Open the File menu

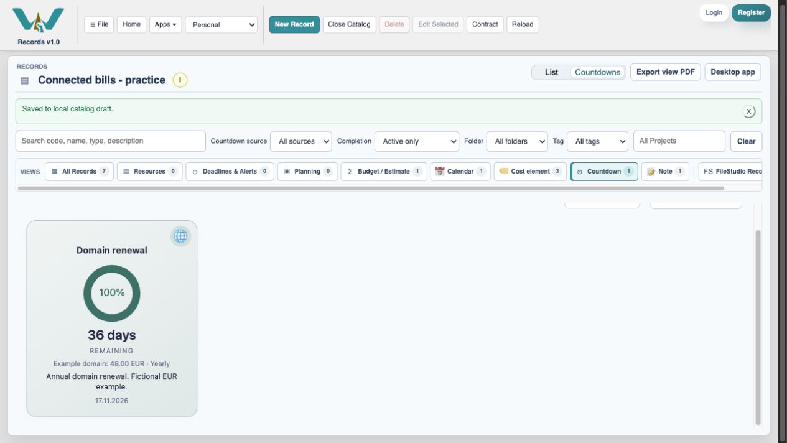click(x=99, y=24)
